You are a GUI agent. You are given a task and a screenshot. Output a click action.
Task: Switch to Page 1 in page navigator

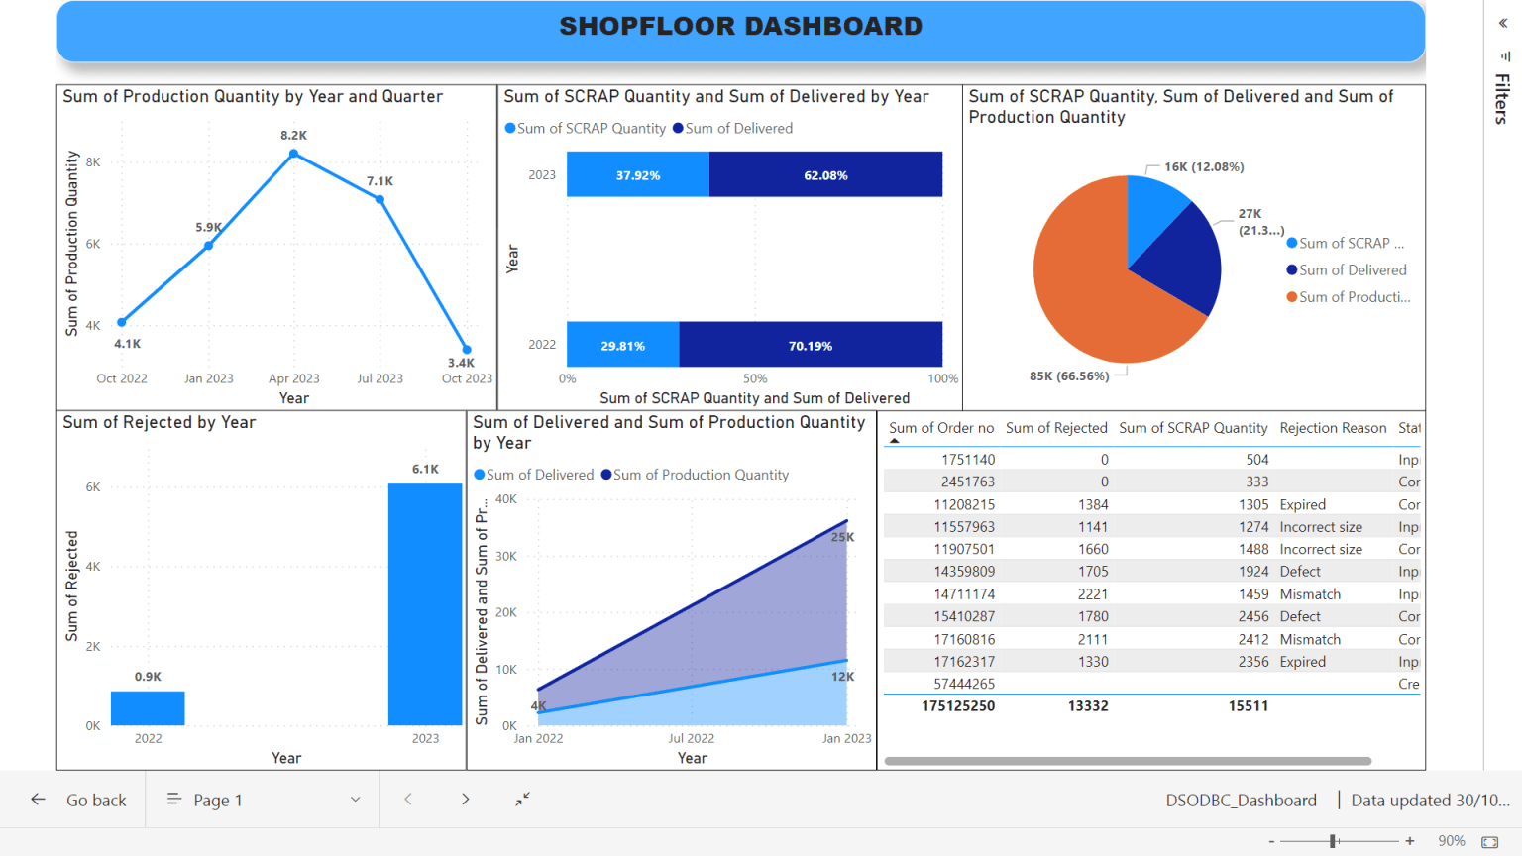217,799
